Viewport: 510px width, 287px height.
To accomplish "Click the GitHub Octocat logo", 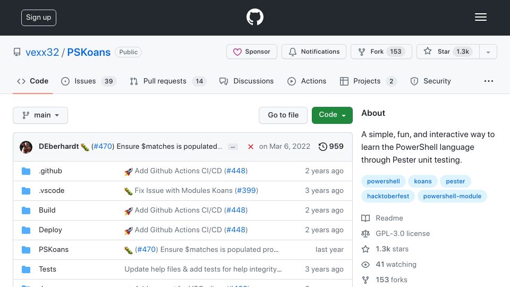I will [254, 17].
